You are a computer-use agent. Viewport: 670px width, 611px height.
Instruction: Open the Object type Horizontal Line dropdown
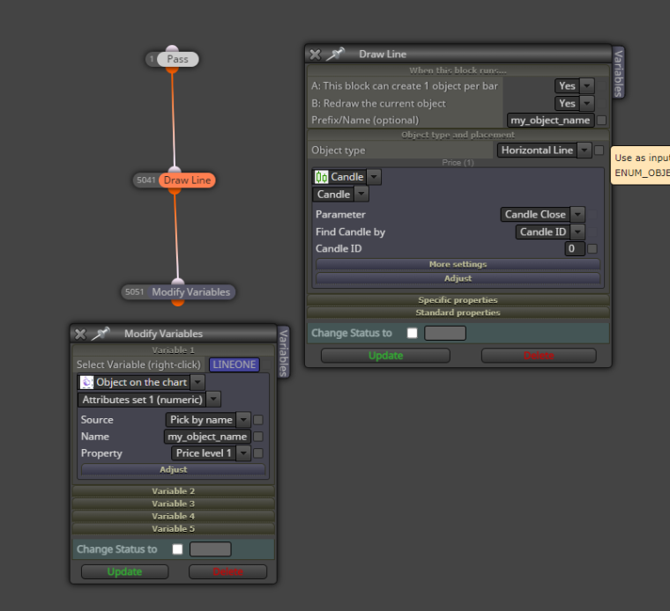click(584, 151)
